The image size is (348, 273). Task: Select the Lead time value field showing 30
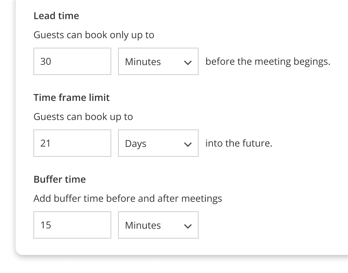(x=72, y=61)
